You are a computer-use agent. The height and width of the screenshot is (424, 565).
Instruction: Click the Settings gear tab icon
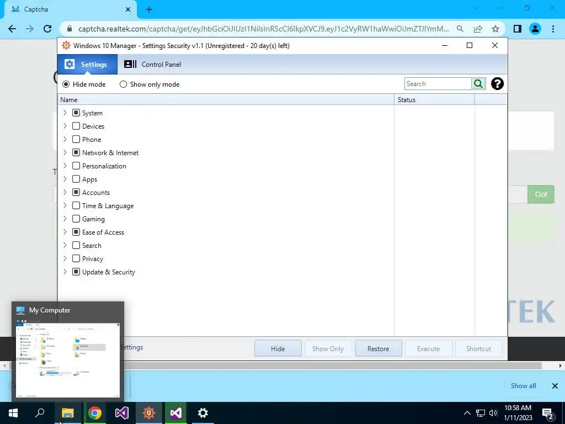tap(69, 64)
